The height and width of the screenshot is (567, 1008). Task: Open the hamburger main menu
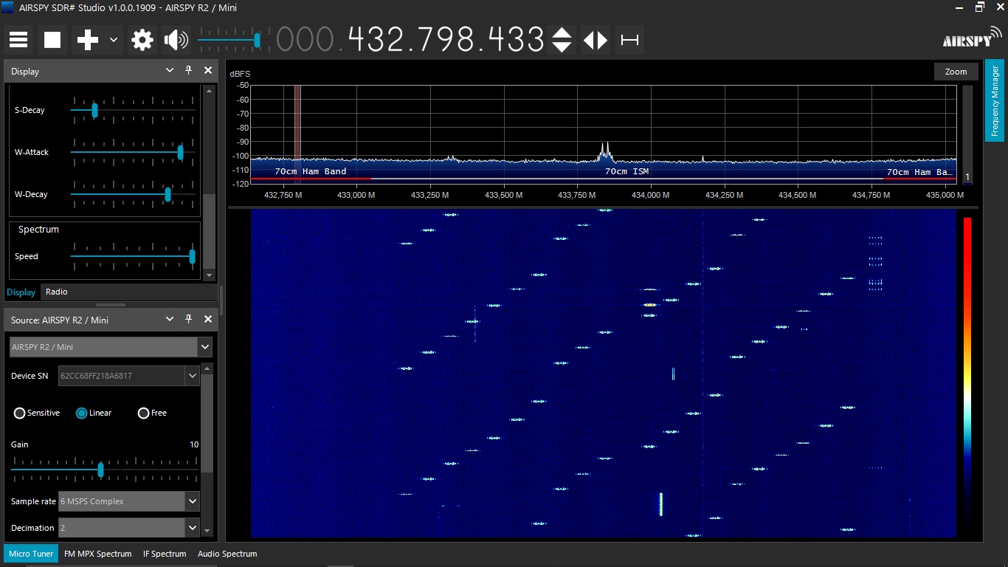click(x=18, y=40)
